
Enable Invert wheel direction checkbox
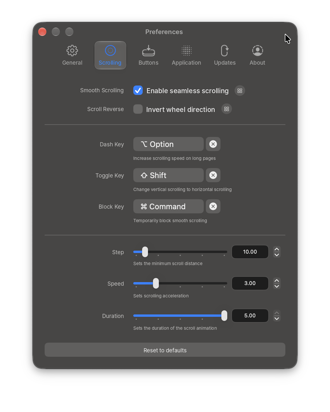[x=138, y=109]
